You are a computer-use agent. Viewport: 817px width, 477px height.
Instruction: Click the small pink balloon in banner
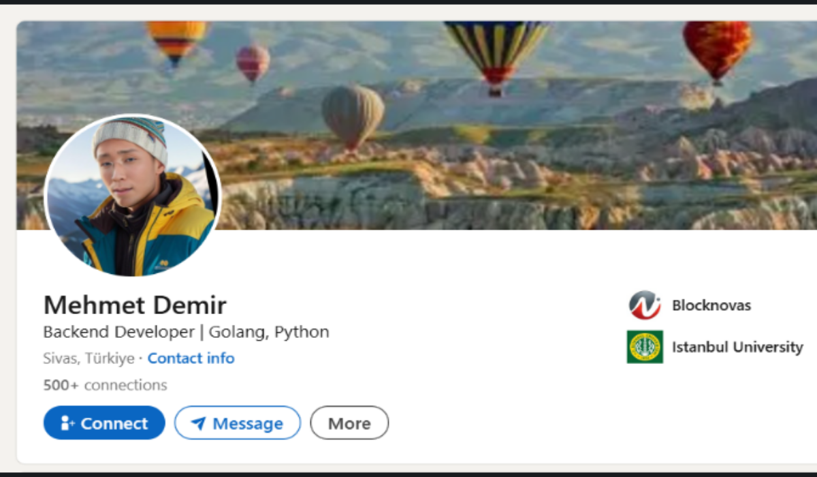click(x=253, y=61)
